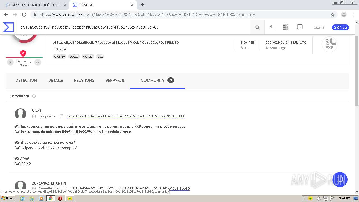Switch to the RELATIONS tab
The height and width of the screenshot is (202, 359).
pyautogui.click(x=84, y=80)
